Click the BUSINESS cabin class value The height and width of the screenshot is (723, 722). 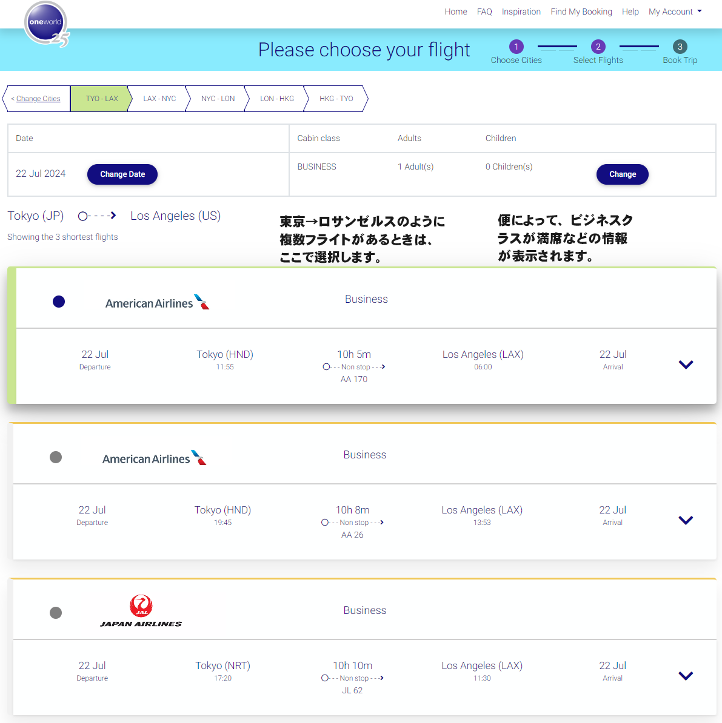(316, 167)
